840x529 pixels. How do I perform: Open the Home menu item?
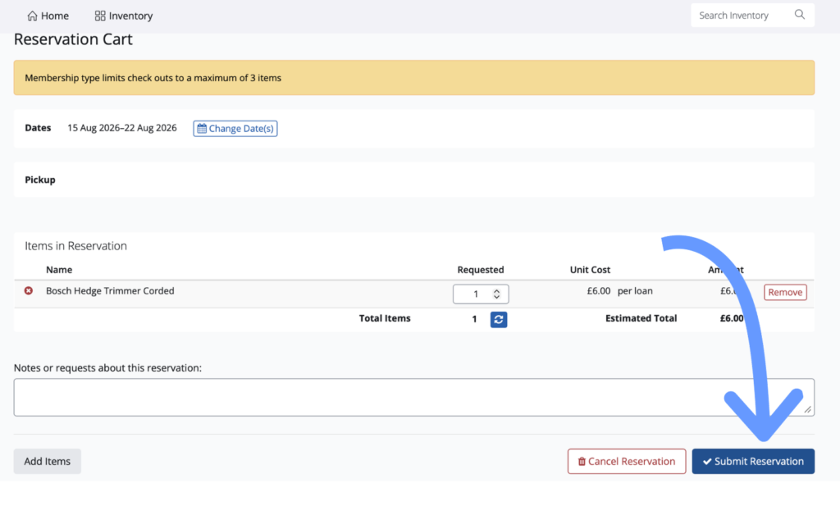[x=48, y=16]
